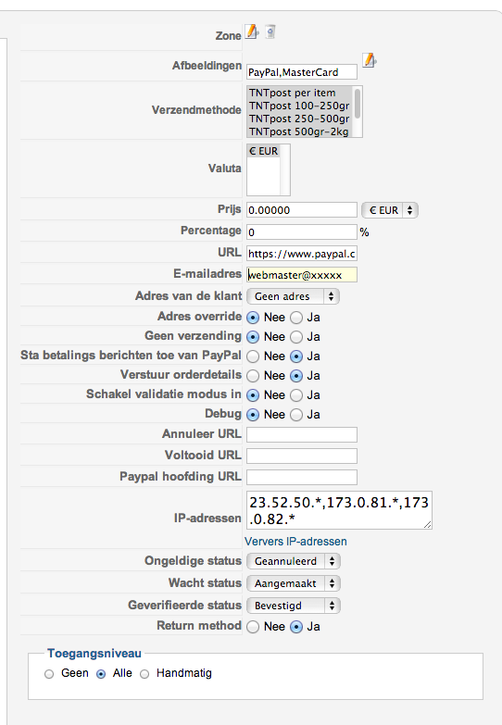Screen dimensions: 502x725
Task: Expand the Wacht status dropdown
Action: (x=294, y=583)
